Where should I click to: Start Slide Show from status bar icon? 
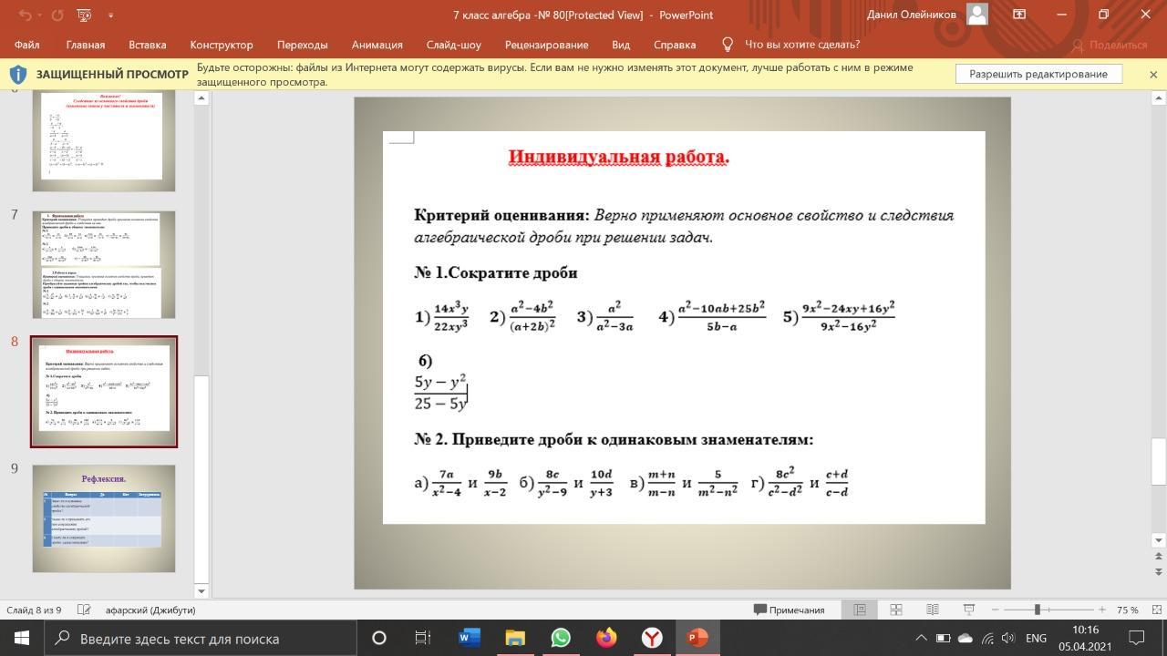coord(969,610)
